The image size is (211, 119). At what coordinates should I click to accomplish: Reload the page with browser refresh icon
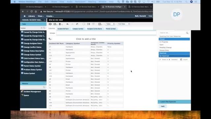click(32, 12)
